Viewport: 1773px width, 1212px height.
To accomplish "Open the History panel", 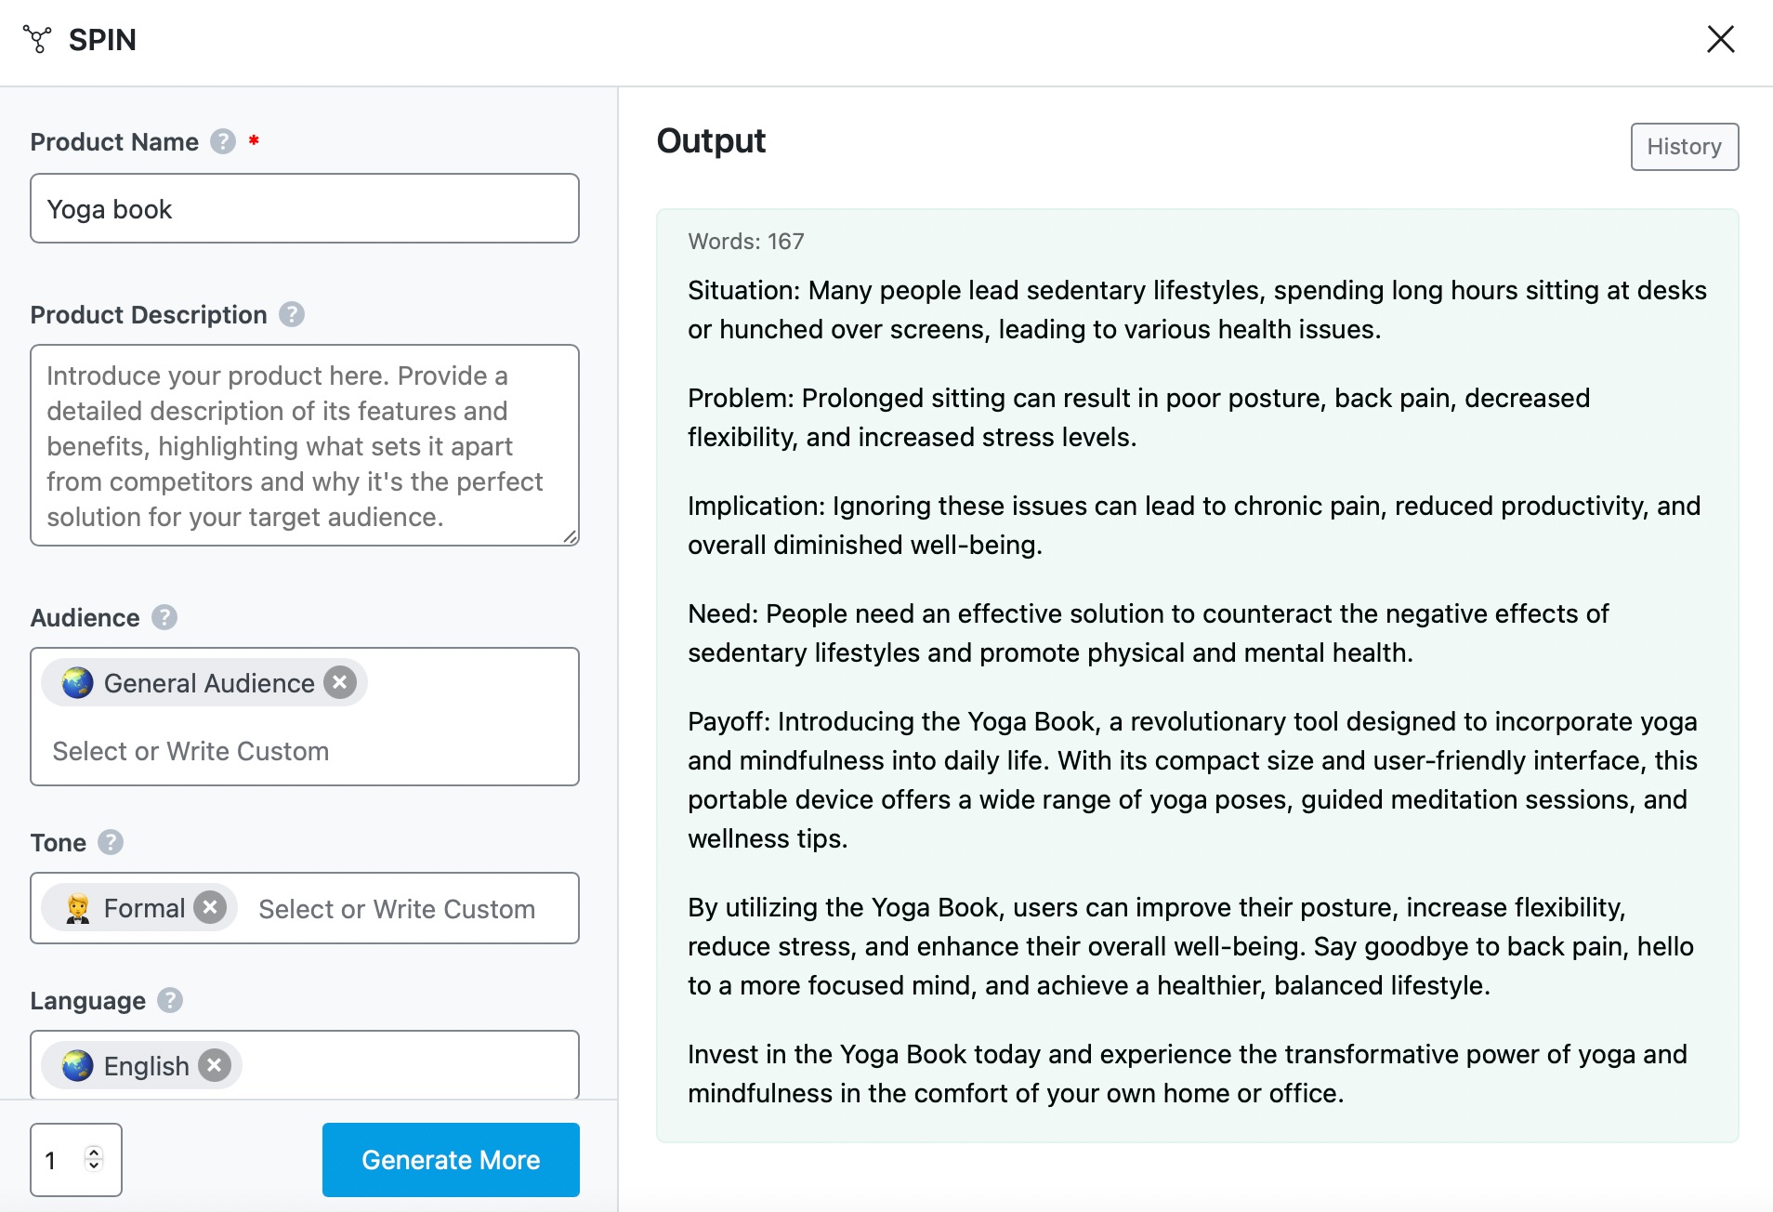I will point(1684,147).
